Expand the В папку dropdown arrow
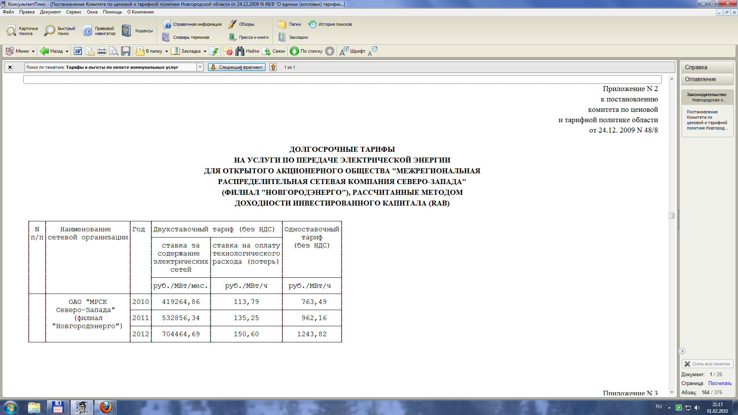 (166, 51)
